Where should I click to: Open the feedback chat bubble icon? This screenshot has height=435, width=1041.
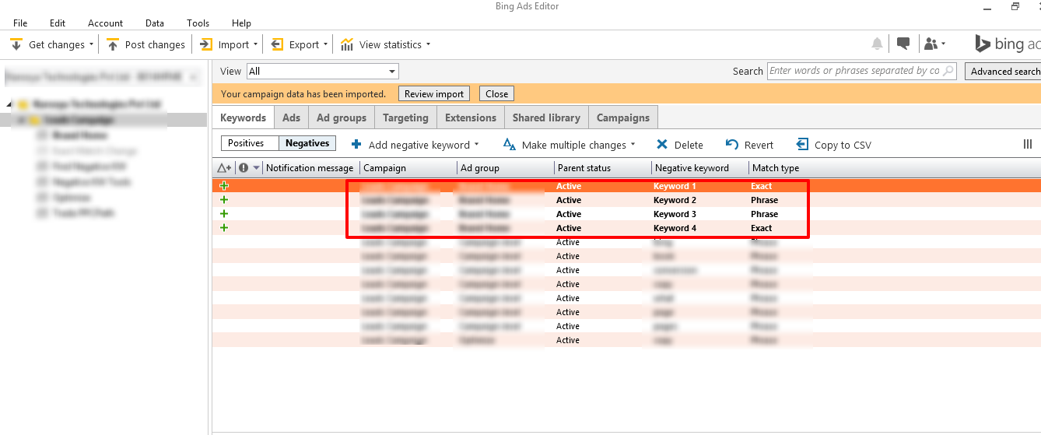(x=903, y=44)
